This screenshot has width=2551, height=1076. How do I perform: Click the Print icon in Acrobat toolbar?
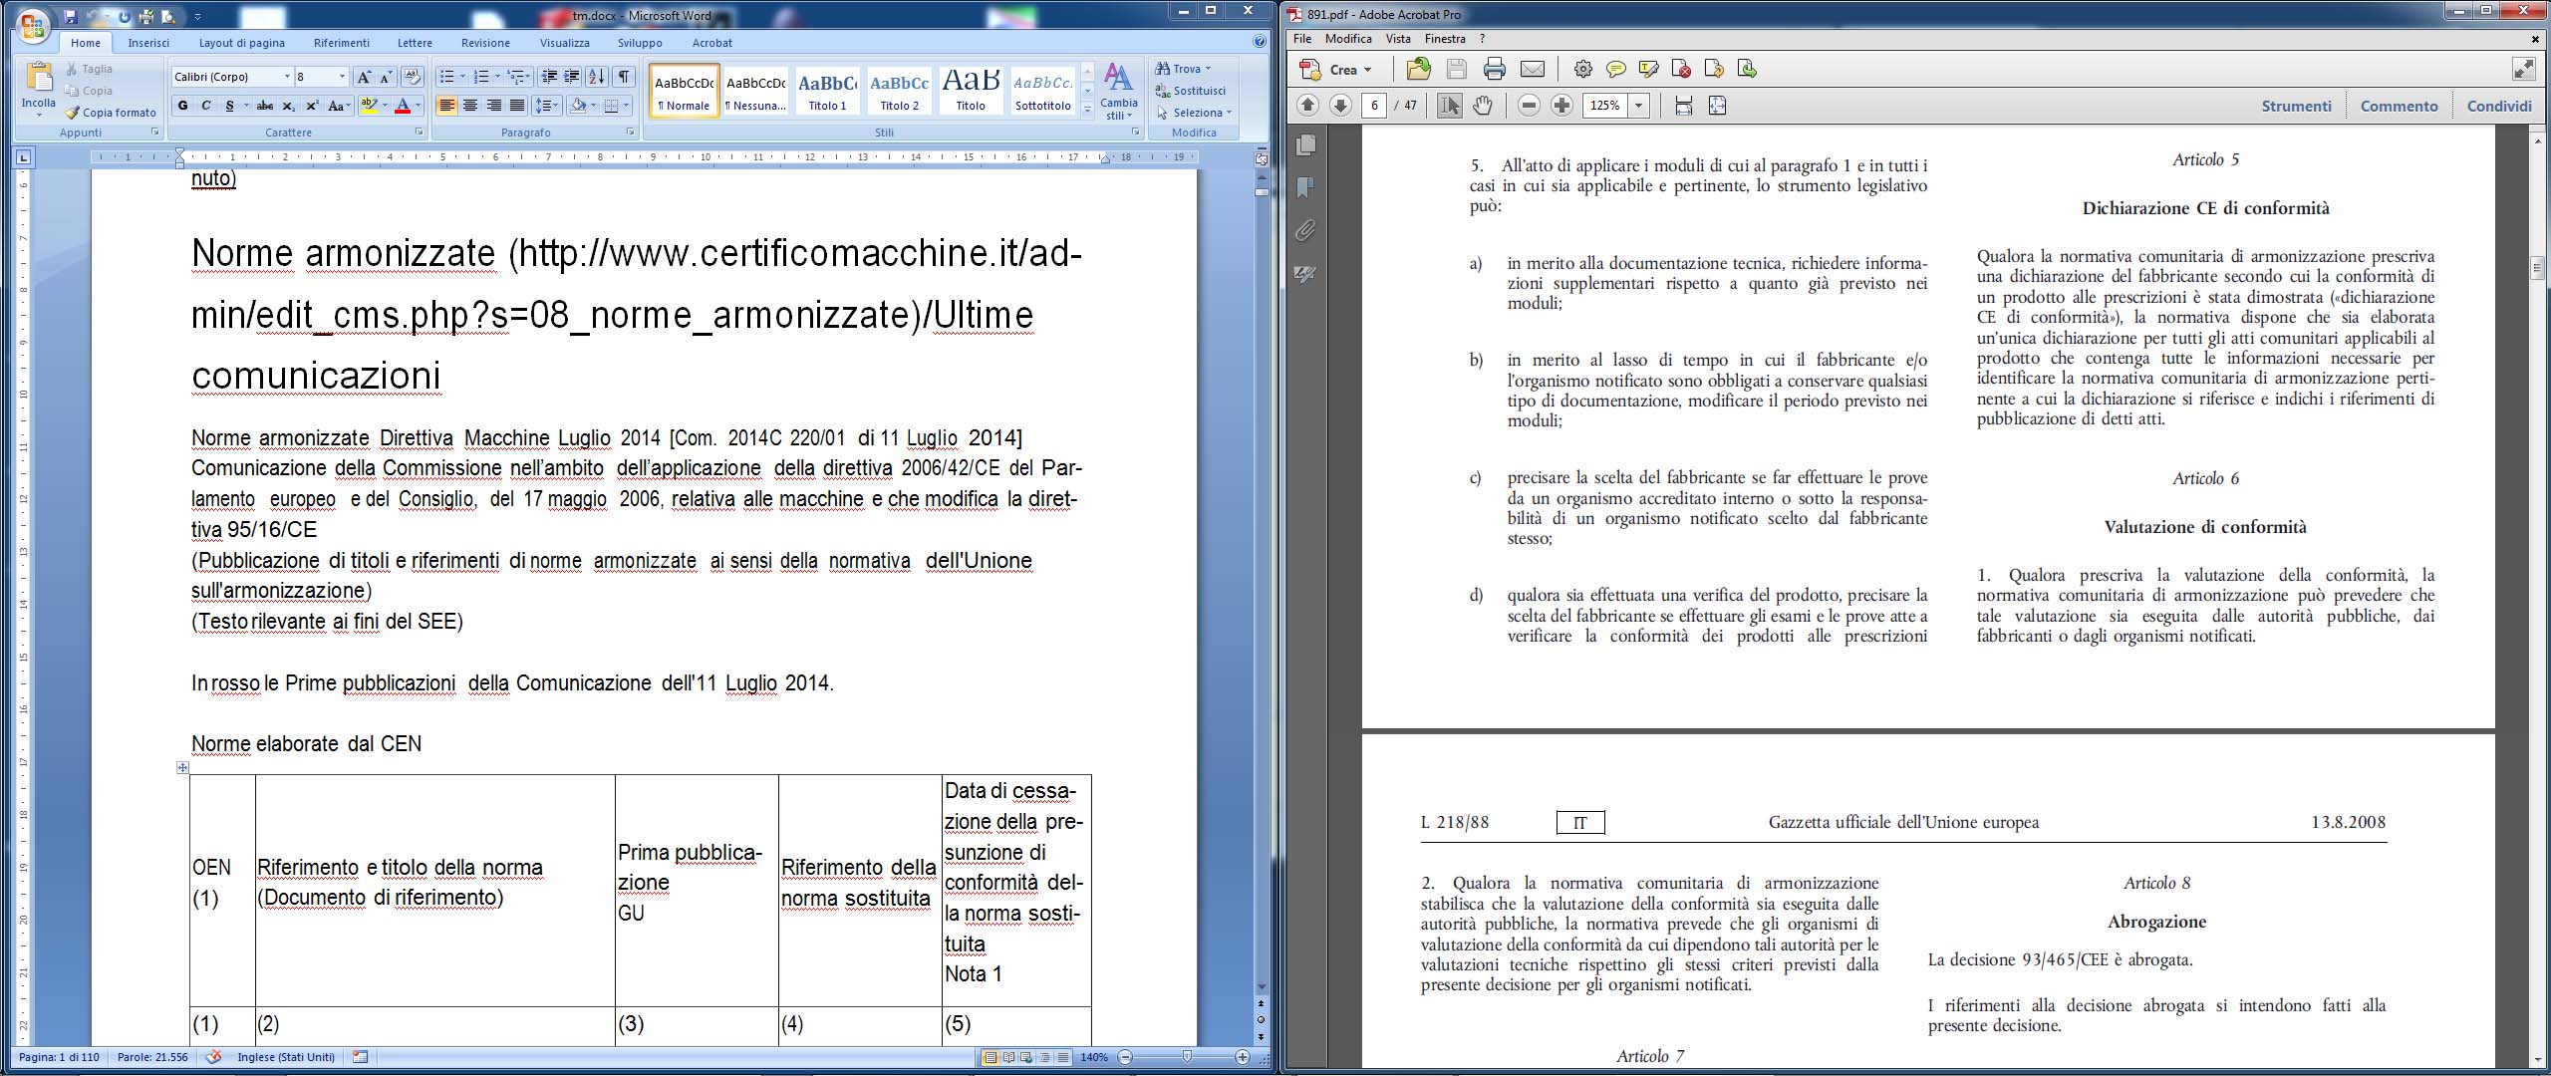[1494, 69]
